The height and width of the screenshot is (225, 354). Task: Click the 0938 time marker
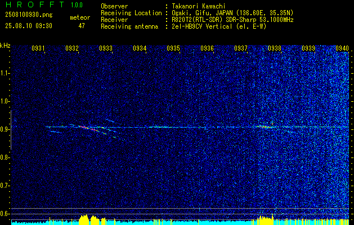tap(275, 48)
